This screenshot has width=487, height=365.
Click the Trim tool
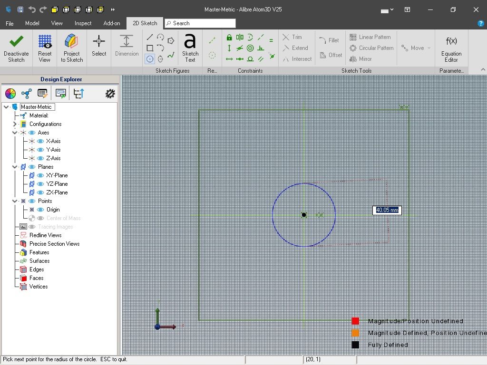coord(292,37)
